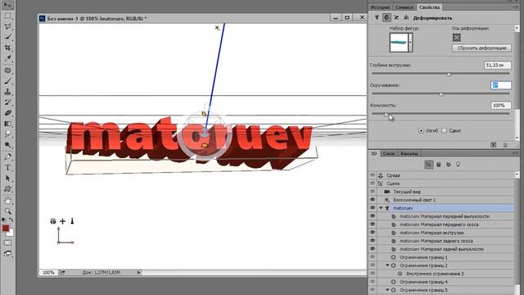The height and width of the screenshot is (295, 524).
Task: Select the Eraser tool
Action: pyautogui.click(x=7, y=113)
